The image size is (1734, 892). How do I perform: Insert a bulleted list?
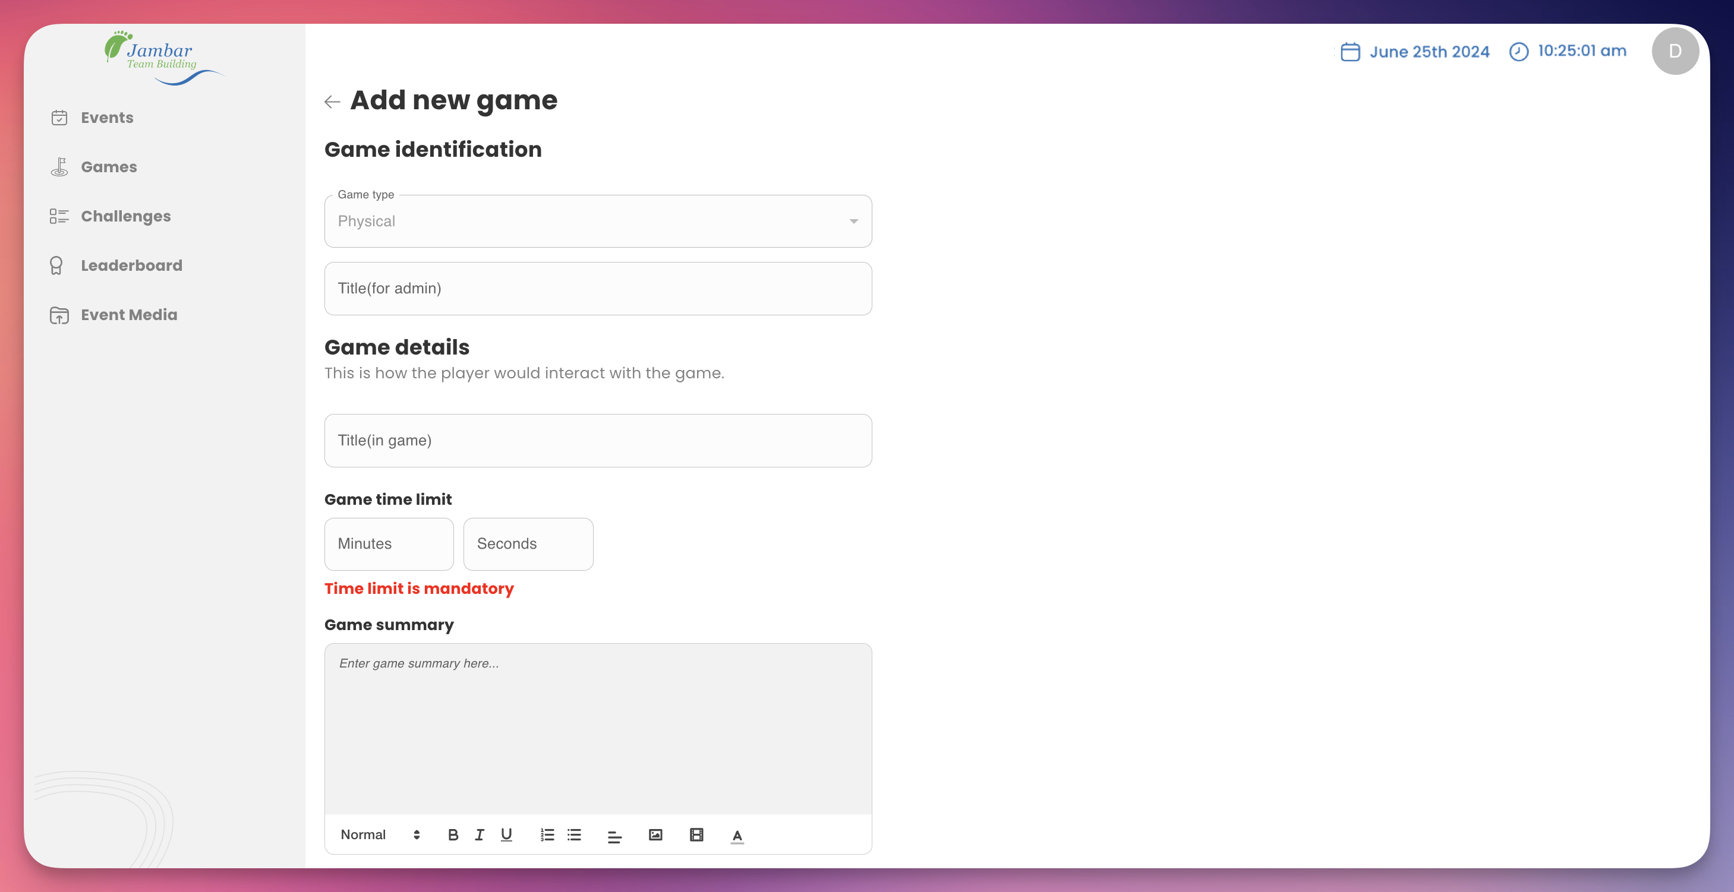pyautogui.click(x=573, y=835)
